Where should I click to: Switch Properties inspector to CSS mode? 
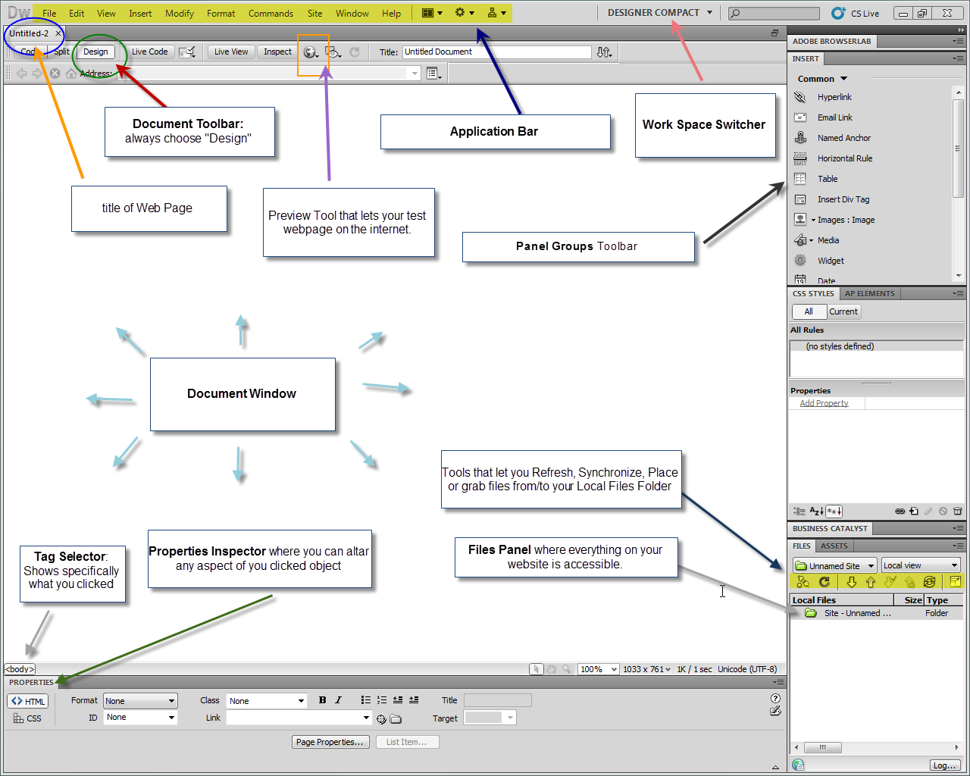tap(28, 718)
